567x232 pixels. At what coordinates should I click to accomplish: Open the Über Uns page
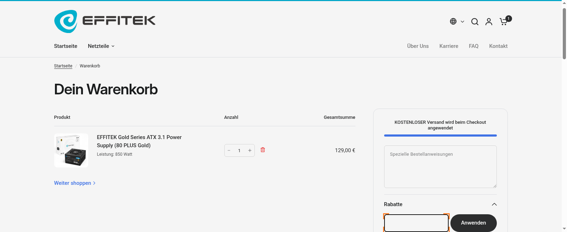(418, 46)
